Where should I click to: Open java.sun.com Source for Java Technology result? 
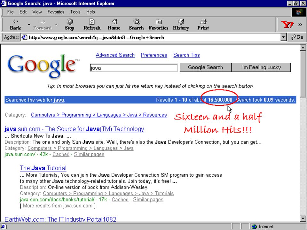point(74,129)
